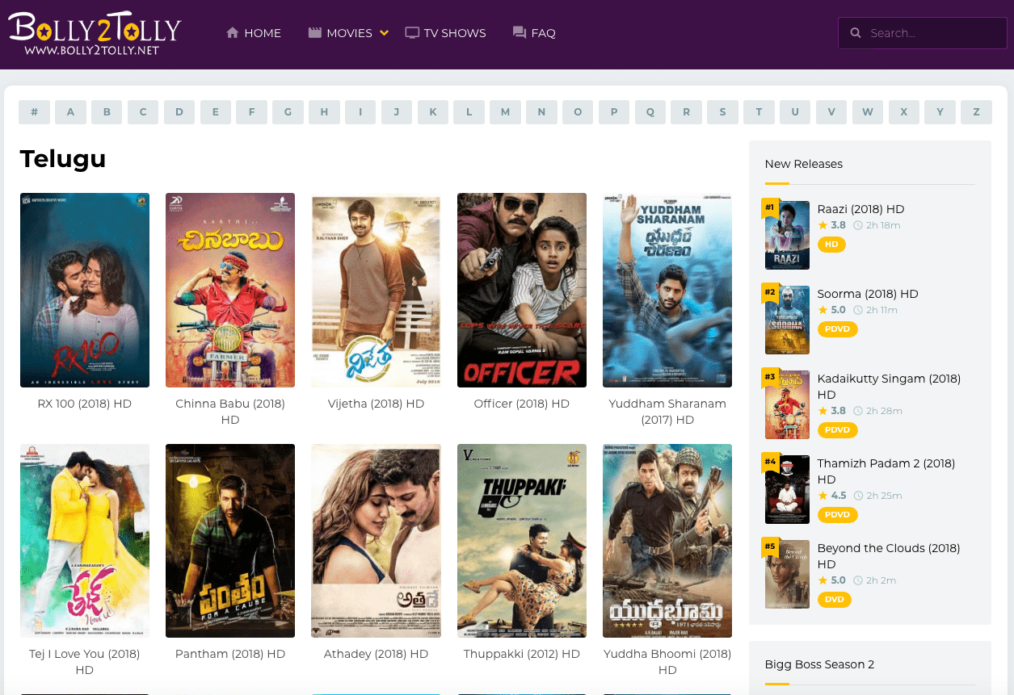
Task: Open the Yuddha Bhoomi movie poster
Action: (x=667, y=541)
